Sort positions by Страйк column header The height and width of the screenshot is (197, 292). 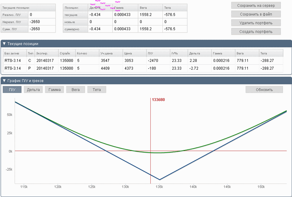point(66,53)
